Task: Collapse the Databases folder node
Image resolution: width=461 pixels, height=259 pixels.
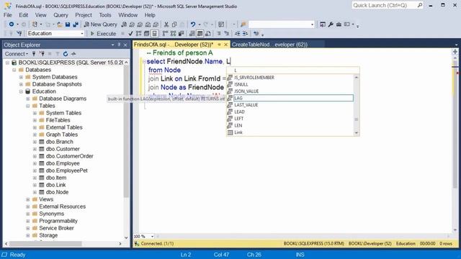Action: pos(14,70)
